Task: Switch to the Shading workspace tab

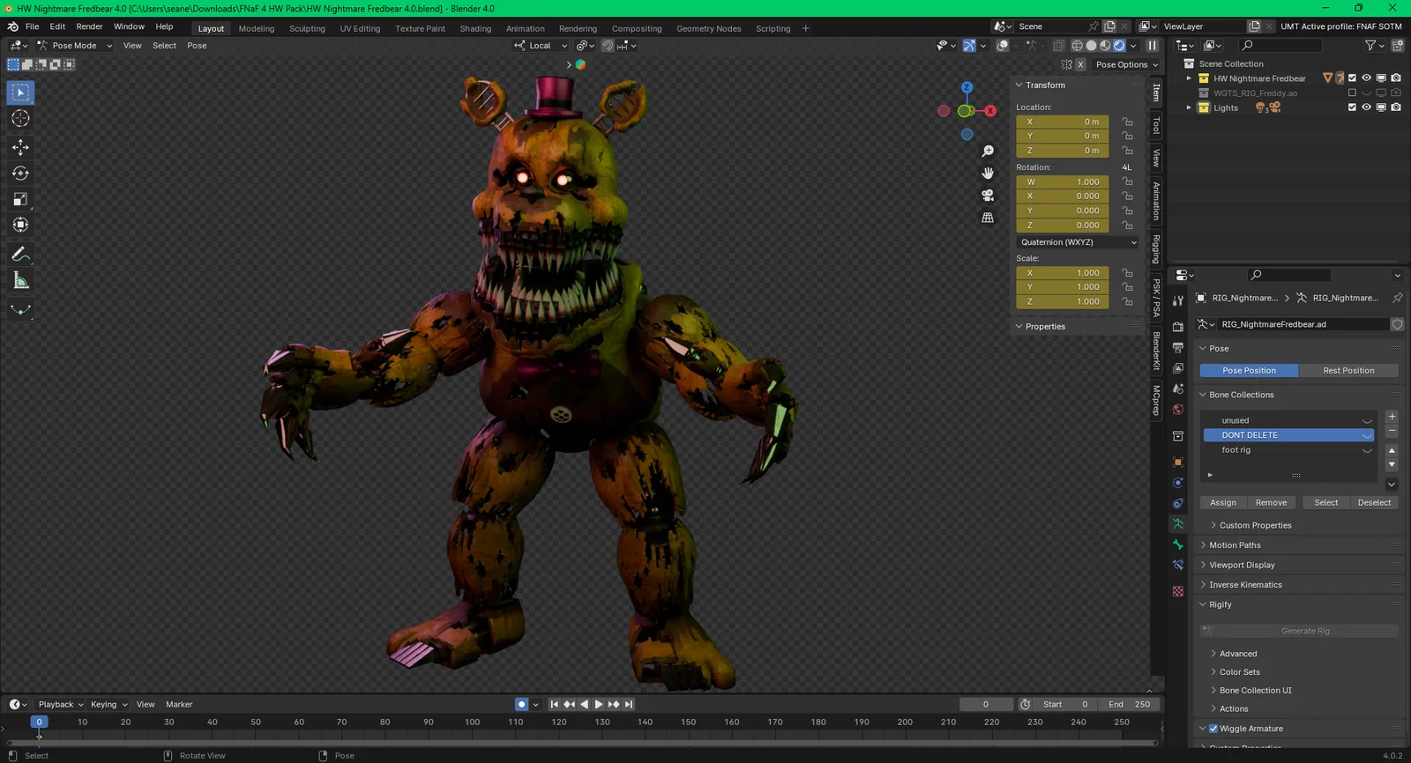Action: coord(475,28)
